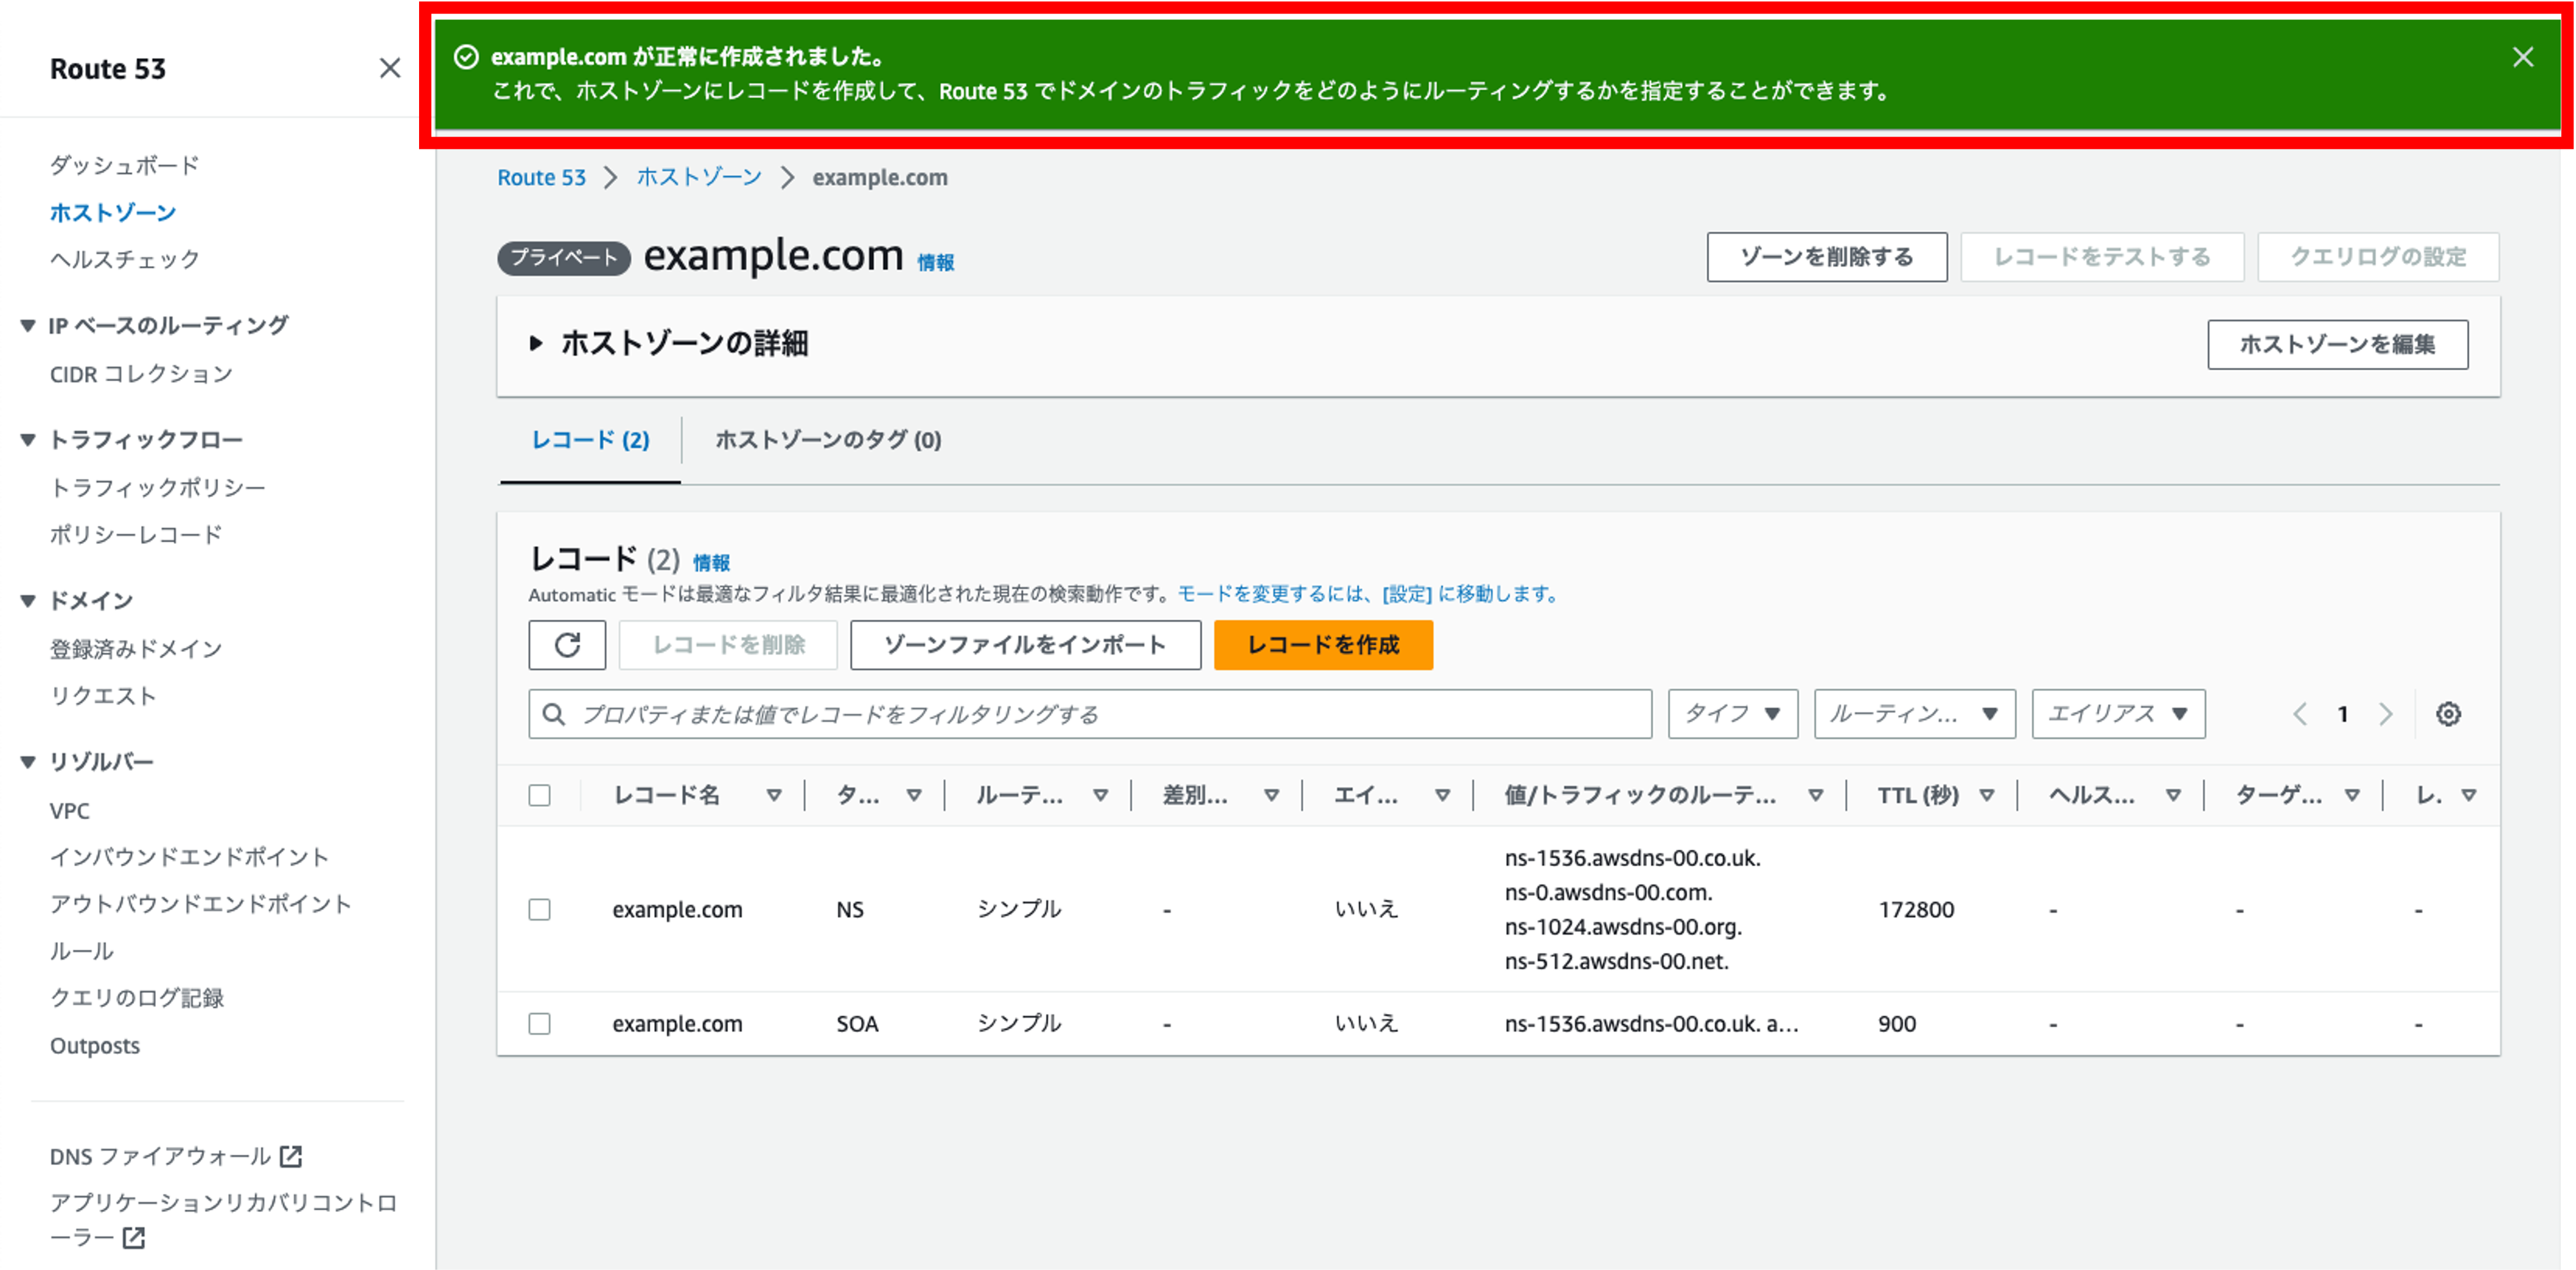Click the orange レコードを作成 button
Image resolution: width=2576 pixels, height=1270 pixels.
[1323, 645]
